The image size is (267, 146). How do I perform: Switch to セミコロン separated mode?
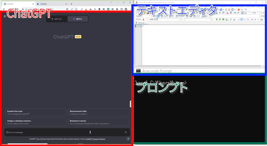point(180,16)
